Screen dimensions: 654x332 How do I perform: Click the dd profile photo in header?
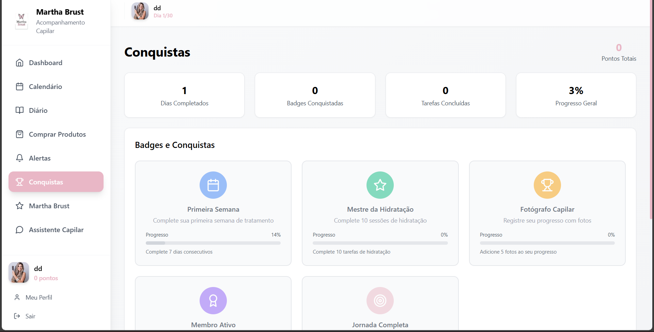coord(140,11)
